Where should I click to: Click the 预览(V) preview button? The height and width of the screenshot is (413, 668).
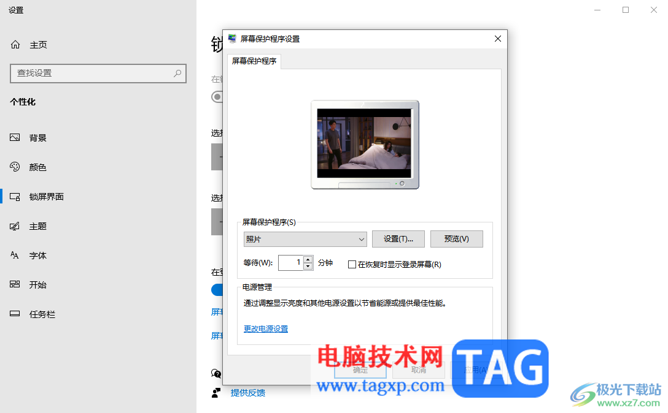[x=457, y=239]
